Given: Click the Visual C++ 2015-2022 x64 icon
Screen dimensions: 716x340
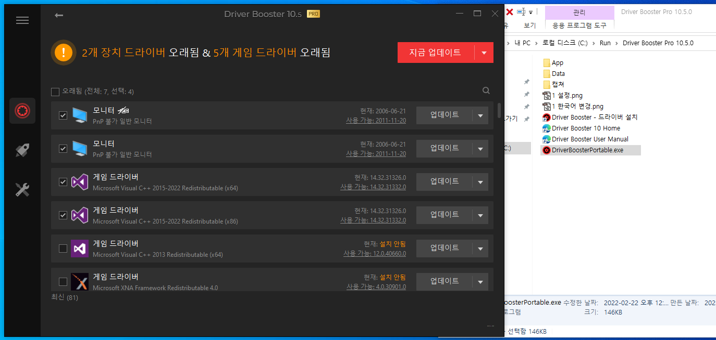Looking at the screenshot, I should tap(80, 181).
